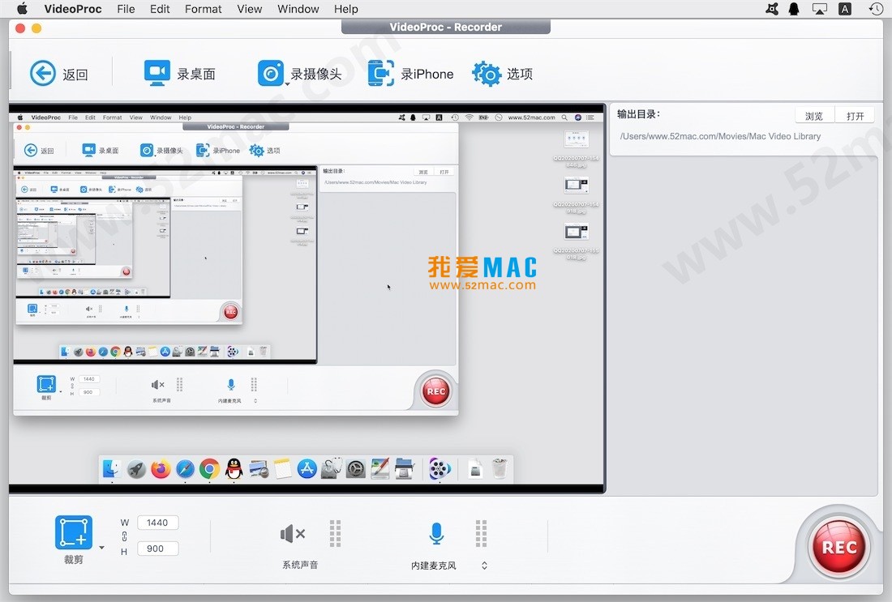
Task: Start recording with the large REC button
Action: pyautogui.click(x=839, y=548)
